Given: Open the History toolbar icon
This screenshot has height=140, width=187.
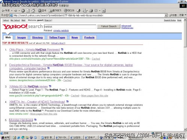Looking at the screenshot, I should (79, 11).
